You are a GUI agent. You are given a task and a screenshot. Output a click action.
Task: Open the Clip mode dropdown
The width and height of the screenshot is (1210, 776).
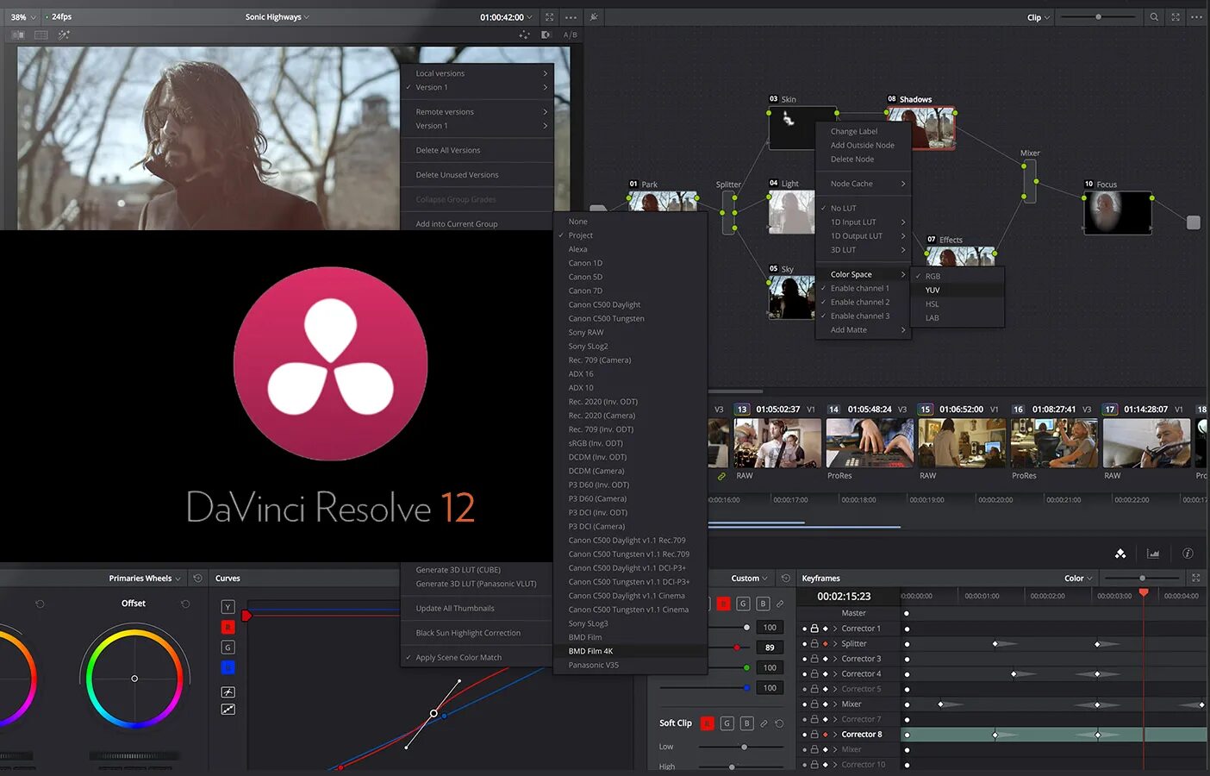click(x=1038, y=17)
